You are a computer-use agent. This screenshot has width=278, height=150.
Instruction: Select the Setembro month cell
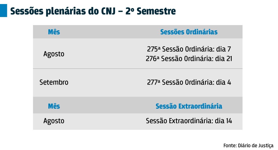tap(54, 82)
